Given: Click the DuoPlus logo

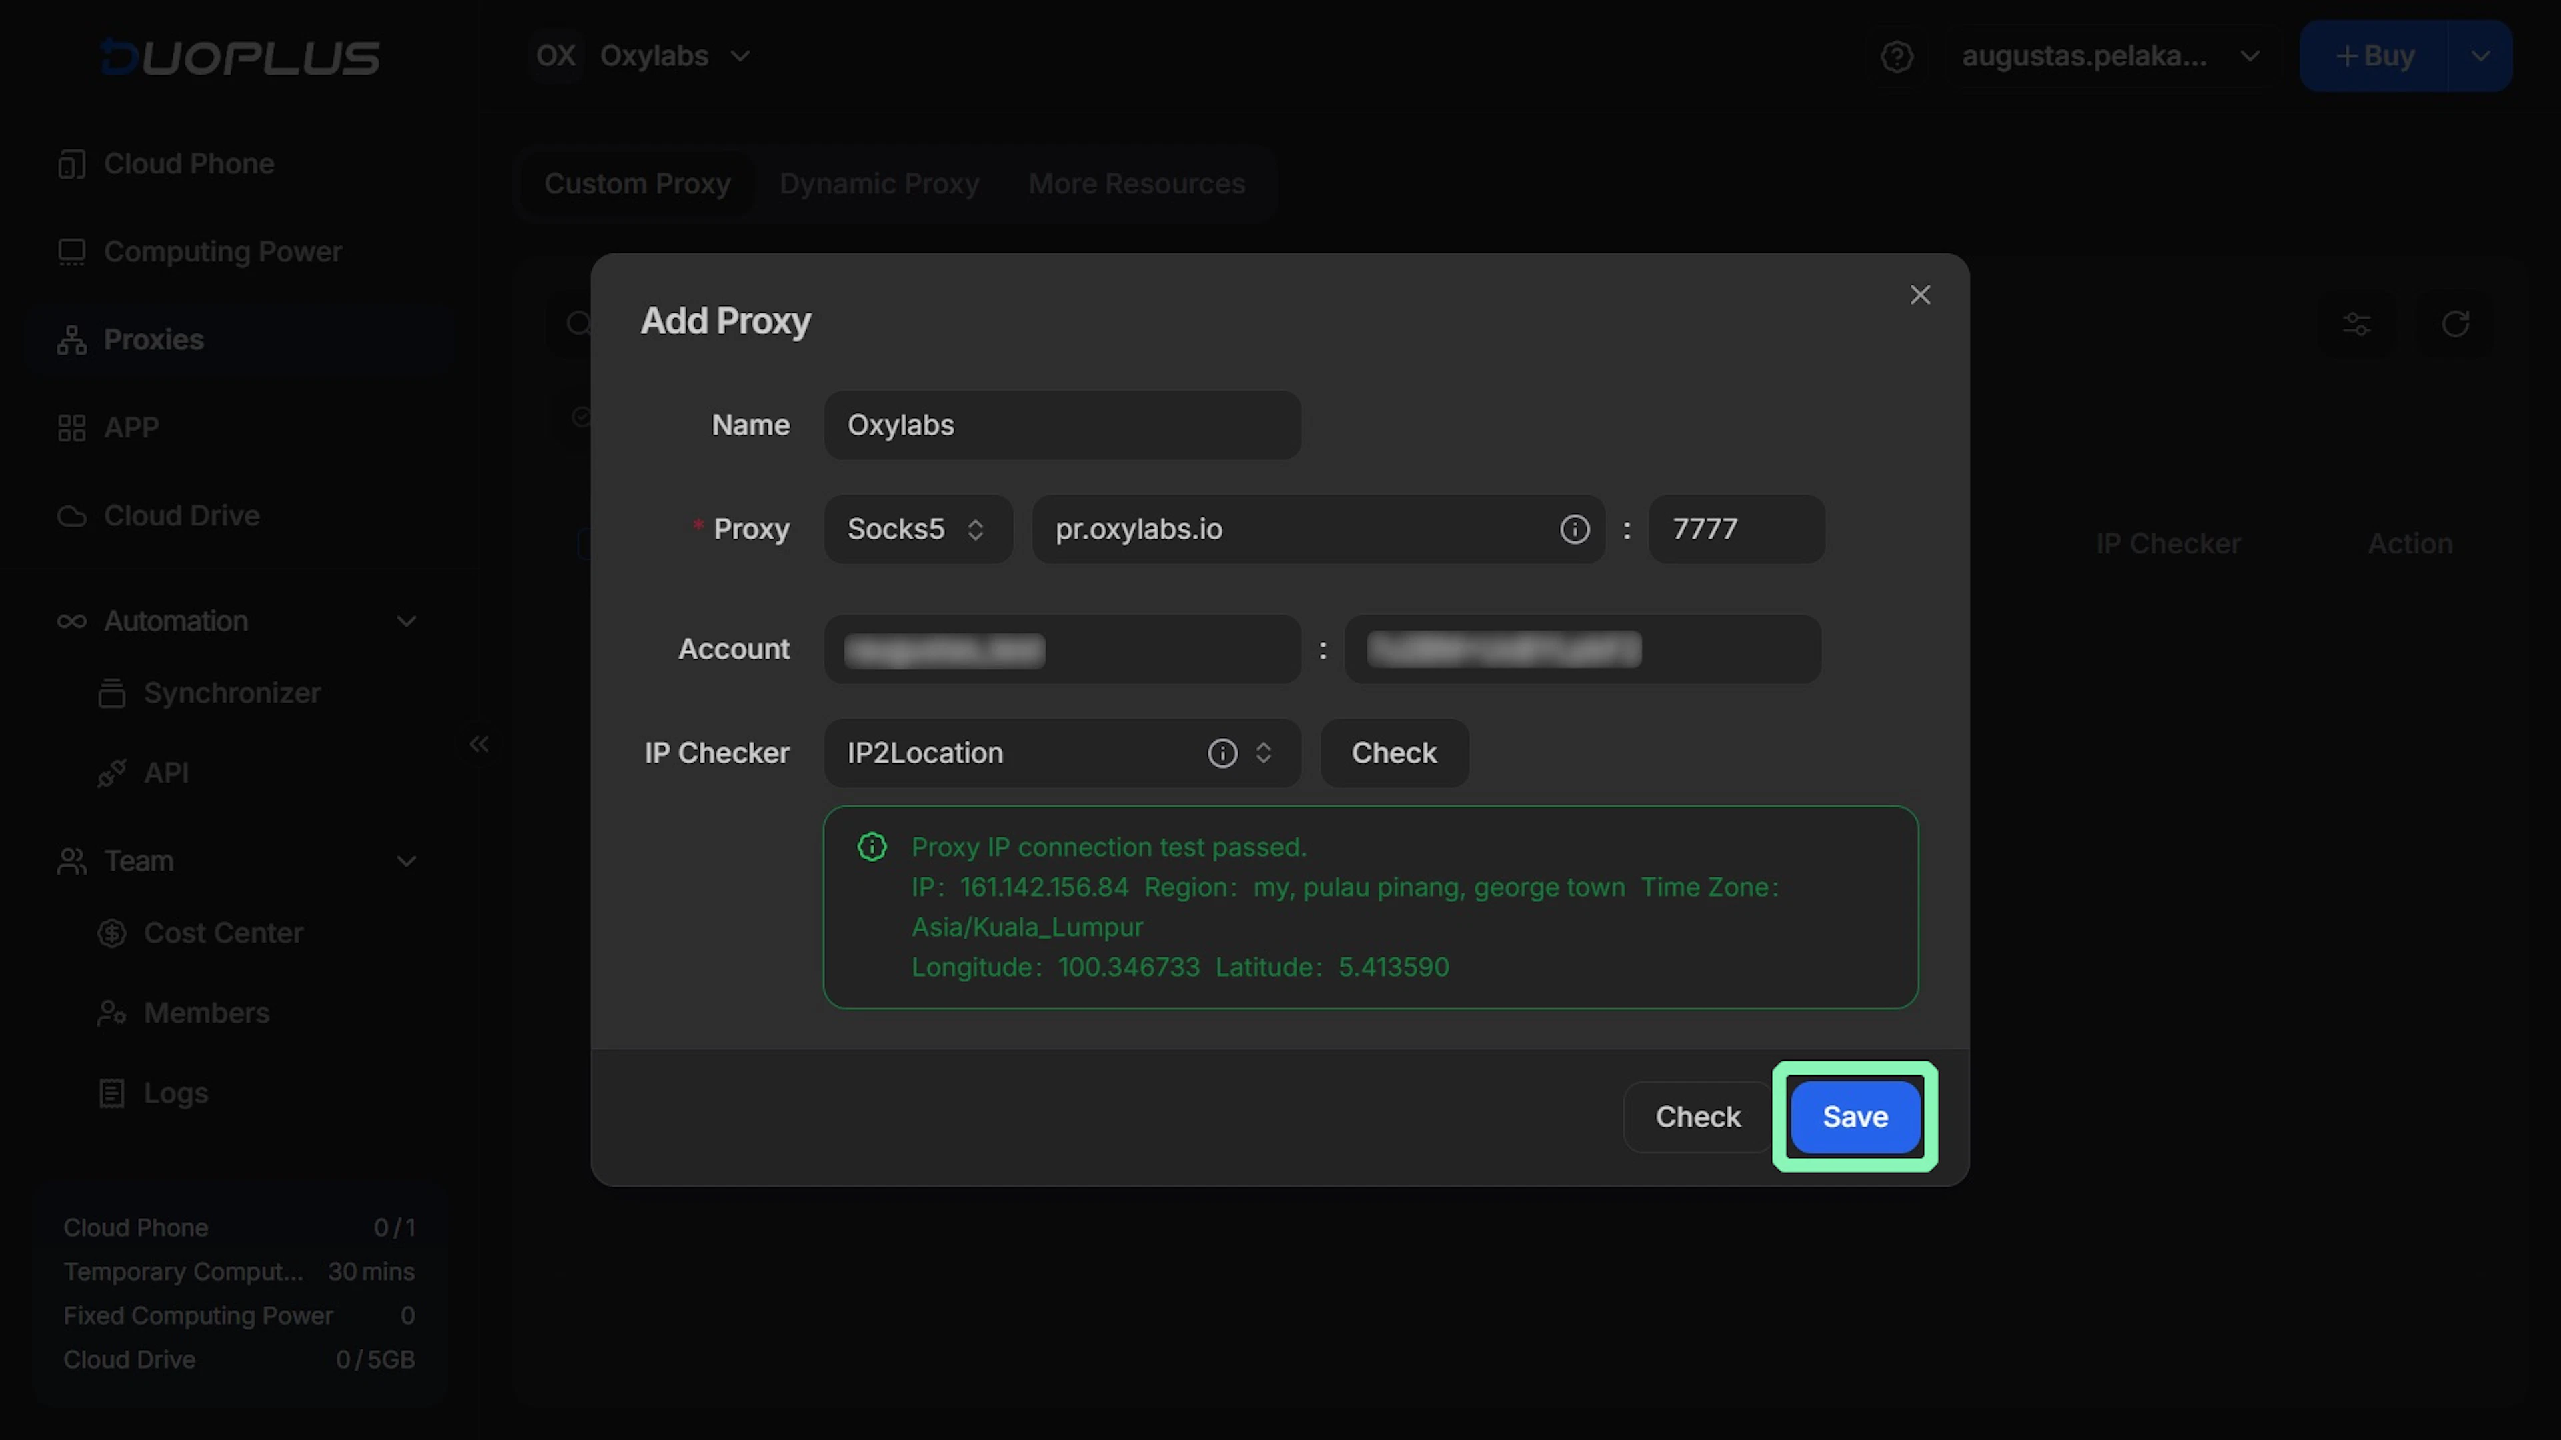Looking at the screenshot, I should 239,57.
